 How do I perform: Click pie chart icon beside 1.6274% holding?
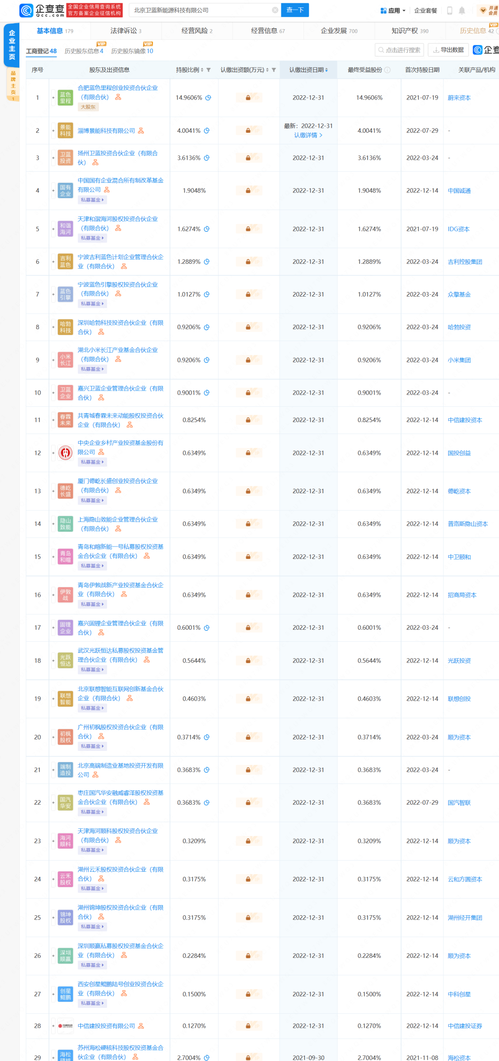pyautogui.click(x=207, y=229)
